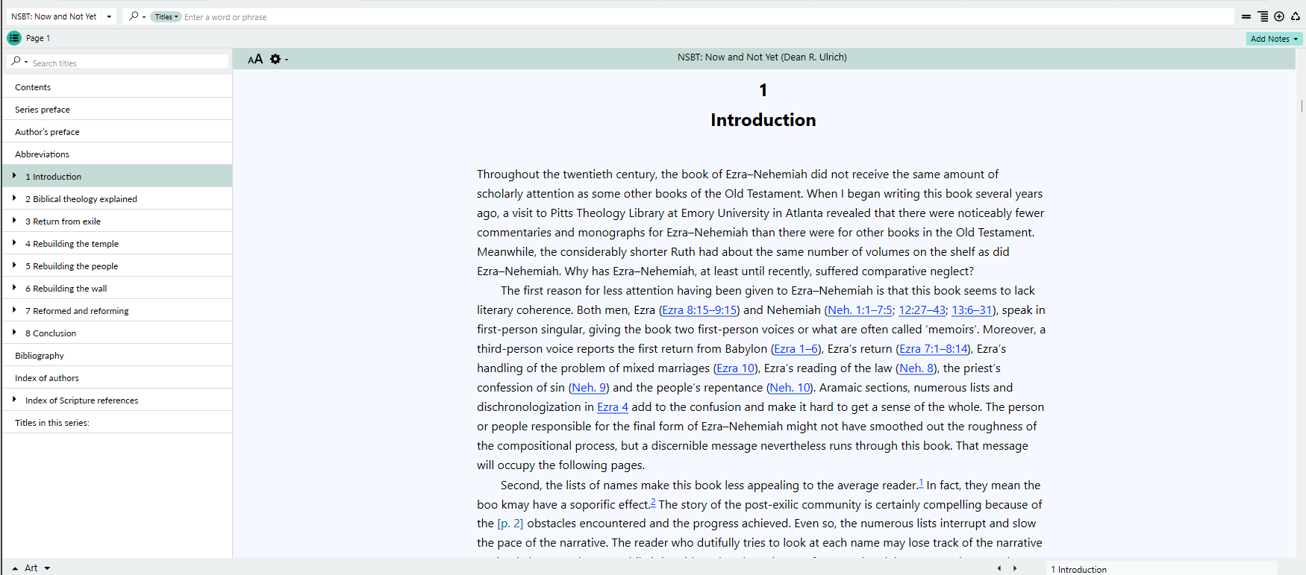
Task: Click the green table of contents icon
Action: 14,38
